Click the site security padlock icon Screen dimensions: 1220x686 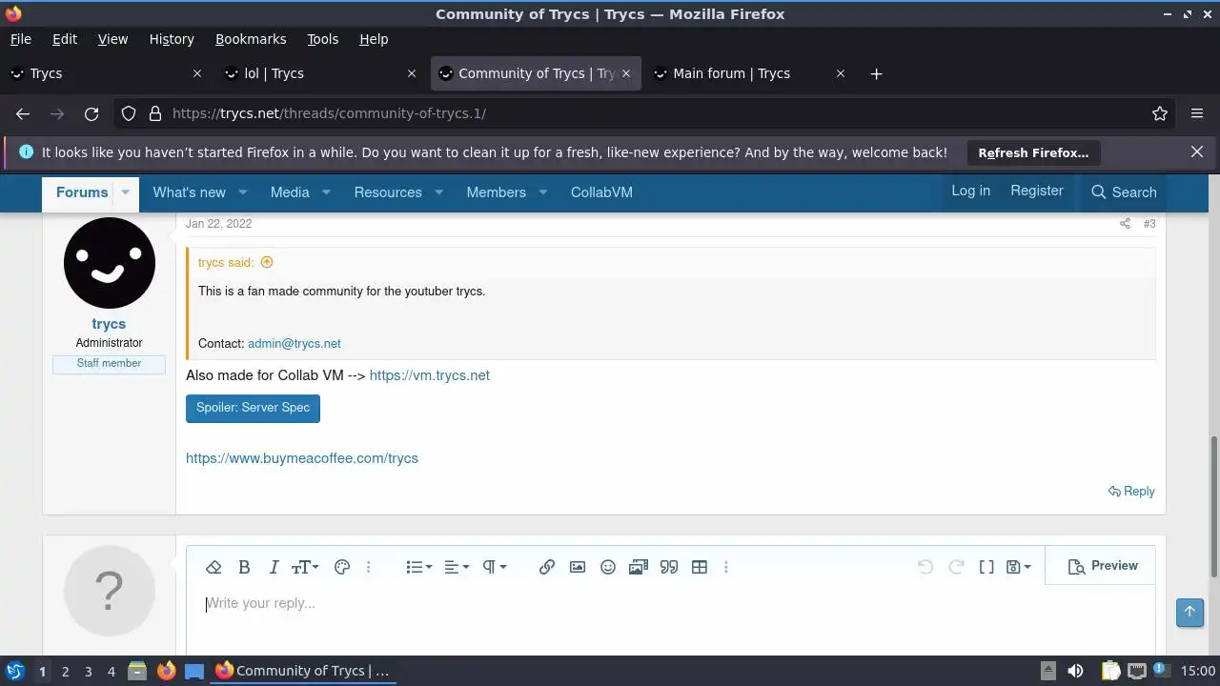point(155,113)
